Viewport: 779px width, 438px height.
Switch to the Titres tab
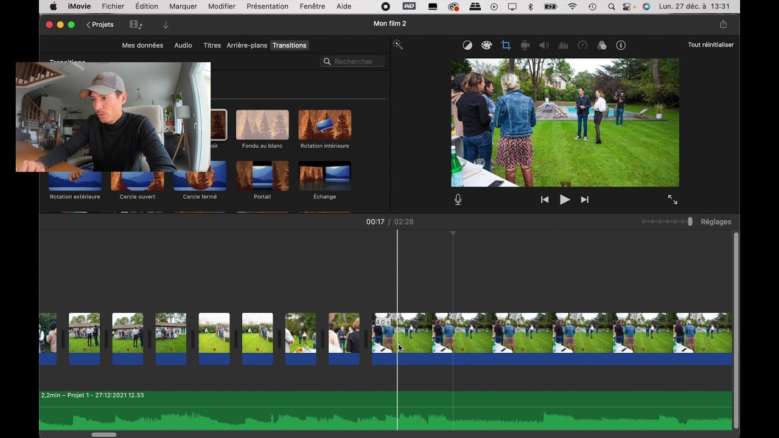(x=212, y=46)
